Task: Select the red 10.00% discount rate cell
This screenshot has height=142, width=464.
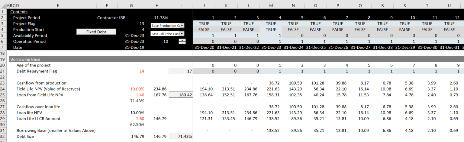Action: tap(137, 89)
